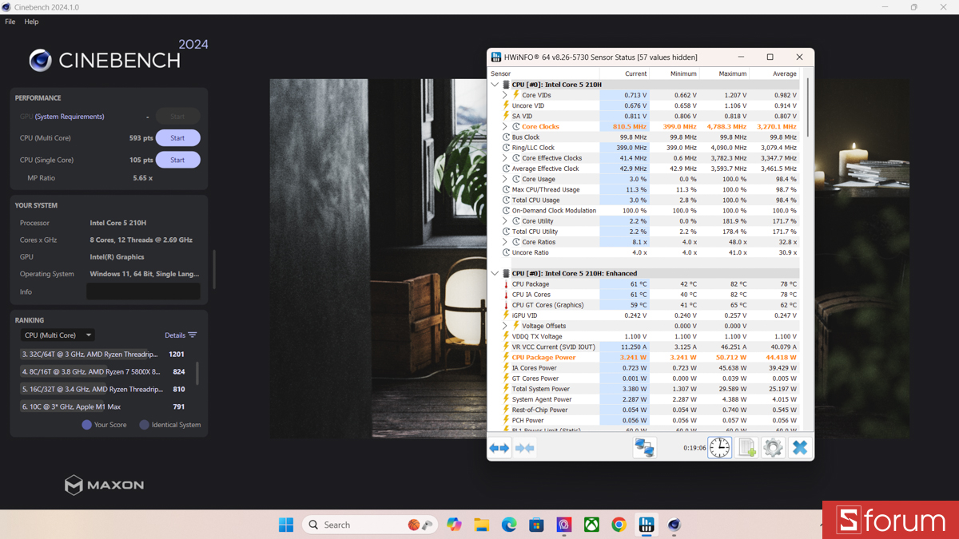Click the HWiNFO icon in the taskbar
This screenshot has height=539, width=959.
[646, 525]
